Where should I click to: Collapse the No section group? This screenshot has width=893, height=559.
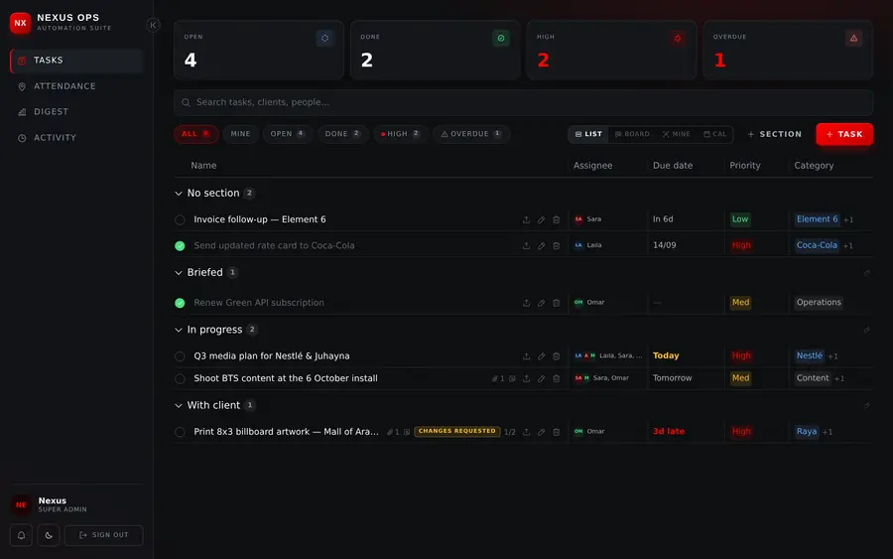click(179, 194)
